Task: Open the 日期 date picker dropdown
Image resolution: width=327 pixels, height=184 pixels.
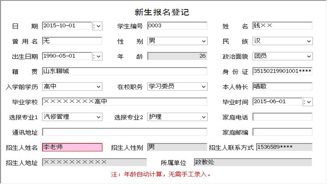Action: pos(98,26)
